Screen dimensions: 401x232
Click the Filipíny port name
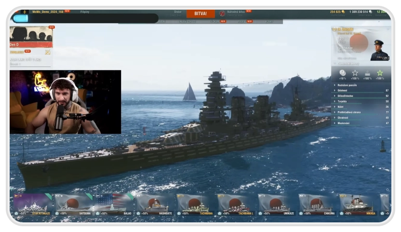coord(85,12)
